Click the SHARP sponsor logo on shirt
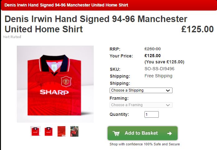Screen dimensions: 217x150 click(x=54, y=92)
